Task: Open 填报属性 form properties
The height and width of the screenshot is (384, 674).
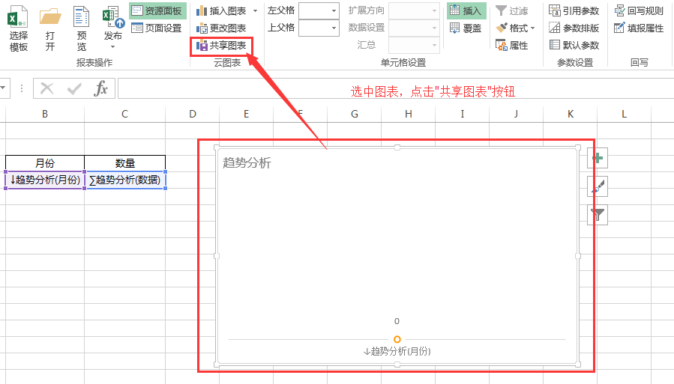Action: click(x=639, y=28)
